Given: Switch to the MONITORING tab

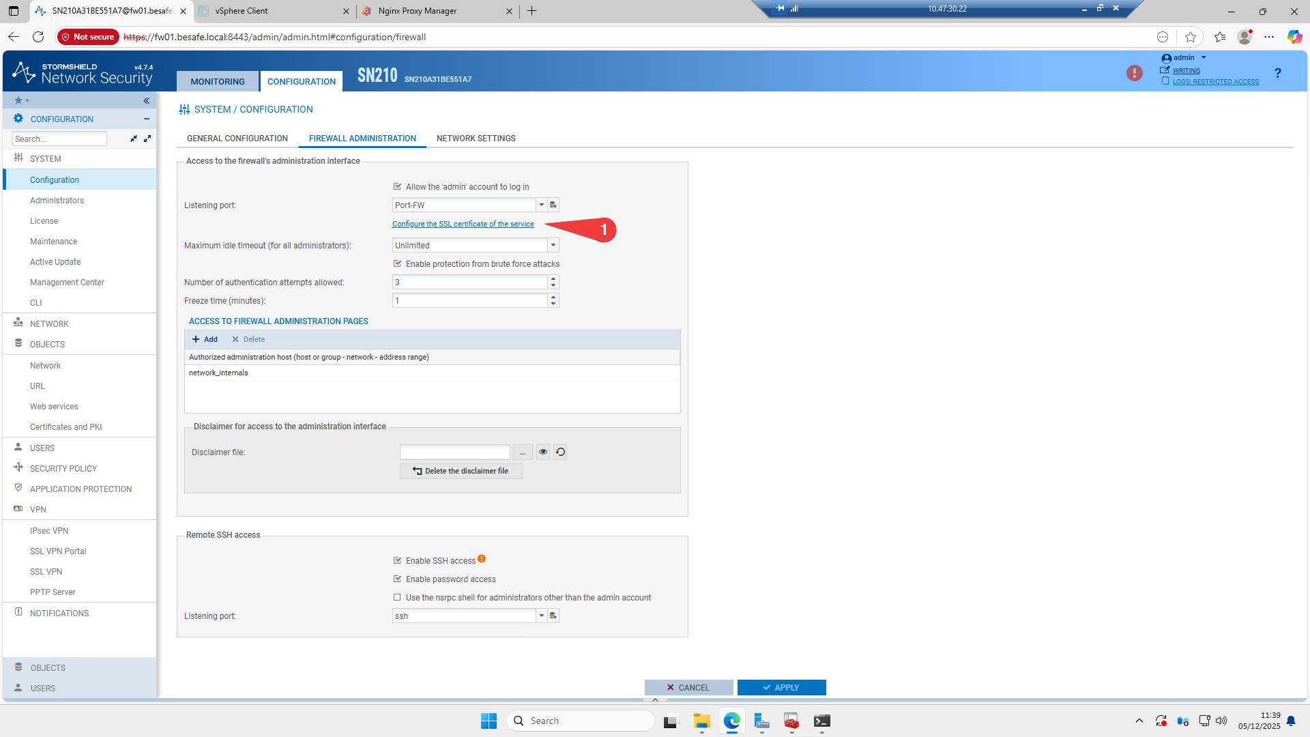Looking at the screenshot, I should point(218,81).
